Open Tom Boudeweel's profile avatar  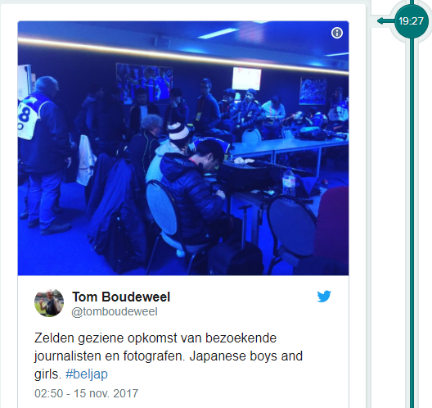point(49,303)
